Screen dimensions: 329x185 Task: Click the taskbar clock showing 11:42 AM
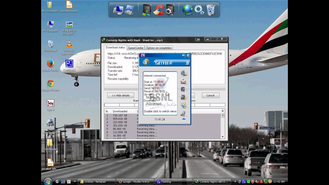[279, 182]
